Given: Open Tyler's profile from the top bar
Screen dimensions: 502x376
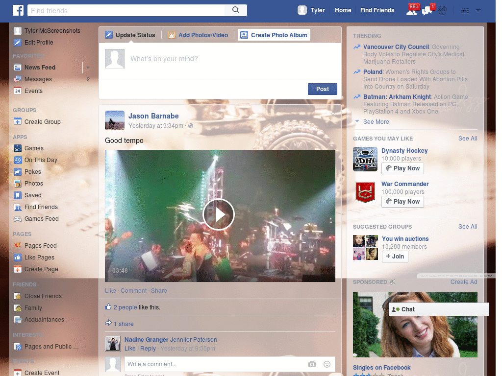Looking at the screenshot, I should click(x=311, y=10).
